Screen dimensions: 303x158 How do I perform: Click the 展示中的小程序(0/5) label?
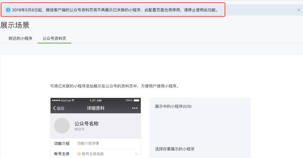coord(173,106)
